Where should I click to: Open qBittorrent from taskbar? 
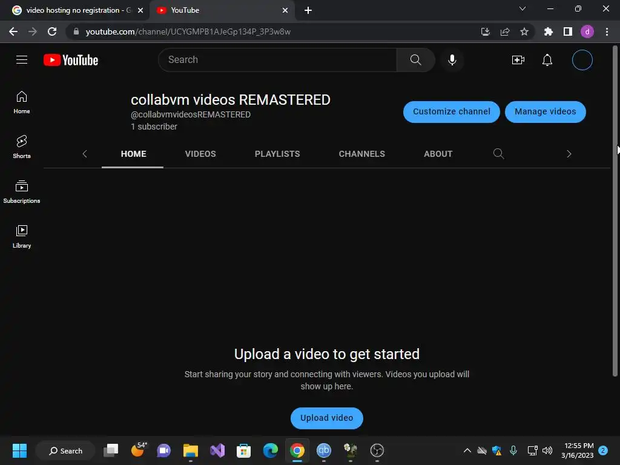323,450
